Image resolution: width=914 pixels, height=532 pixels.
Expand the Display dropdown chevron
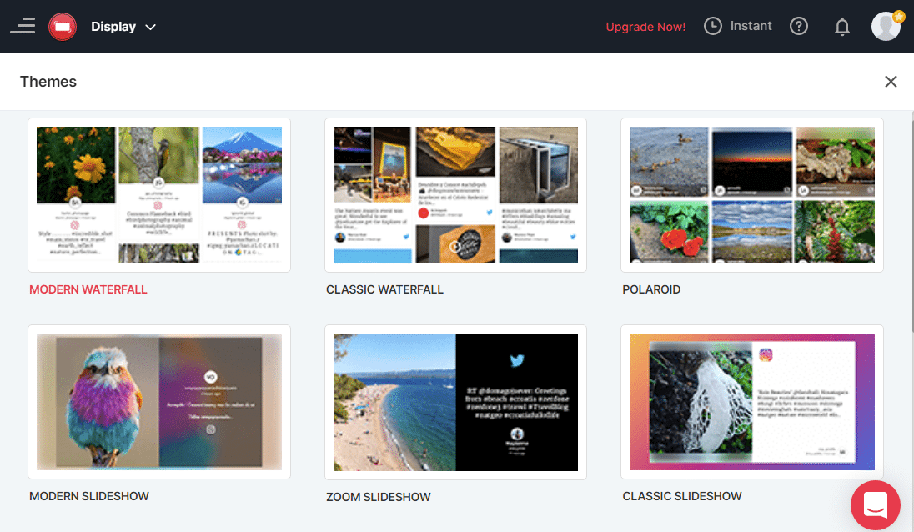151,27
